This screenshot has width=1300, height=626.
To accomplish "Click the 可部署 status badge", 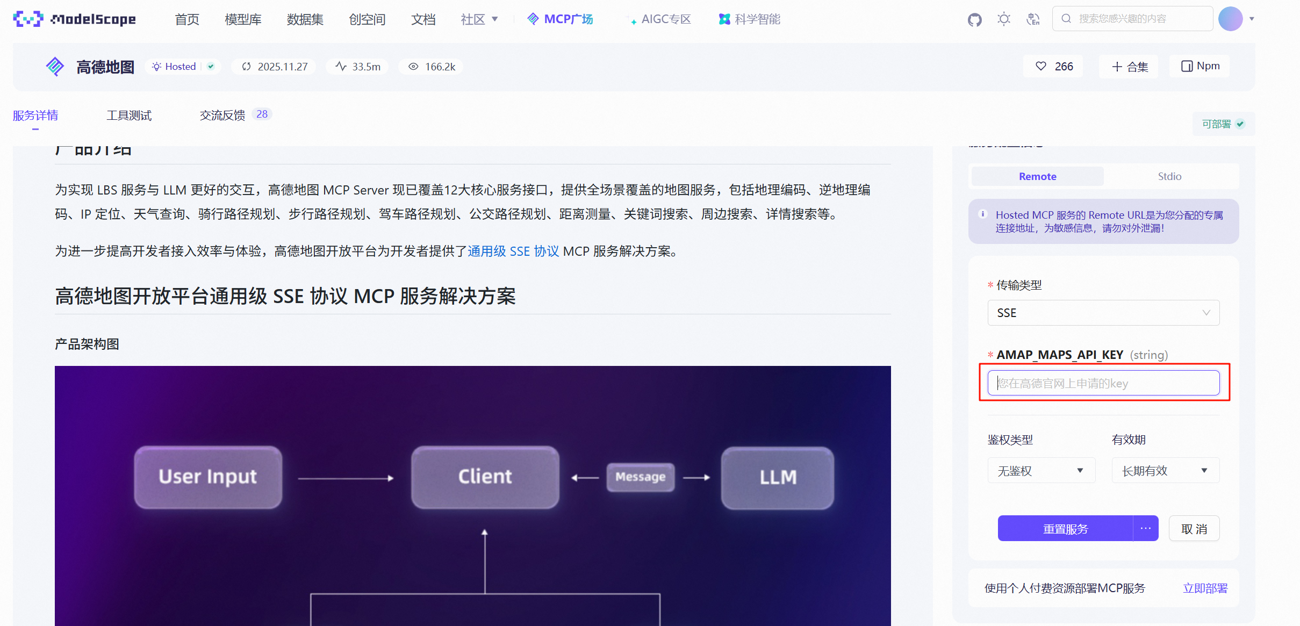I will (x=1223, y=124).
